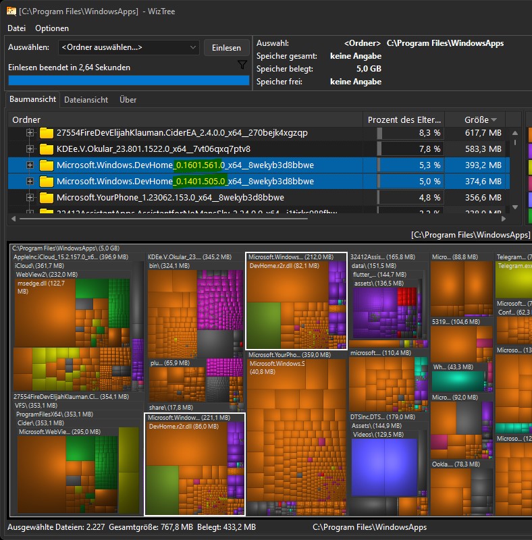Viewport: 532px width, 540px height.
Task: Expand DevHome 0.1401.505.0 folder node
Action: coord(30,181)
